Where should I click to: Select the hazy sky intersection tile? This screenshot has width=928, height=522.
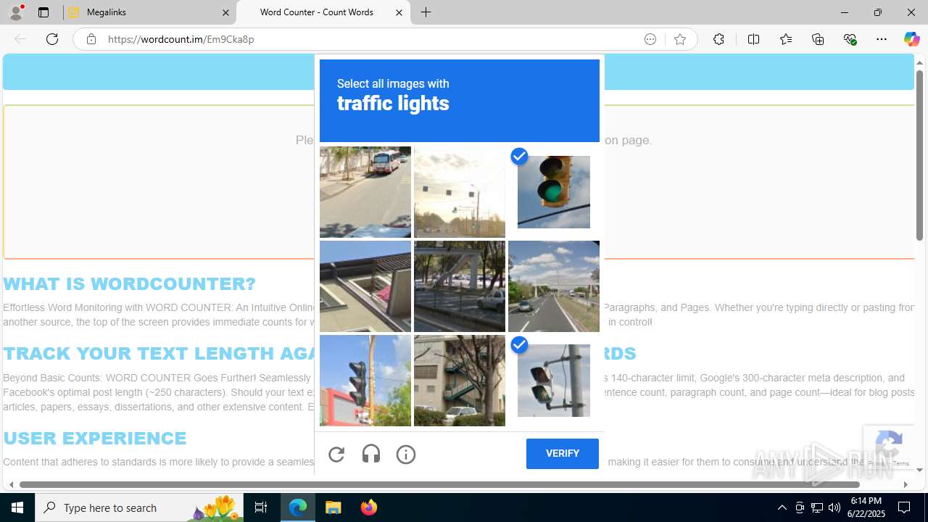click(x=460, y=192)
